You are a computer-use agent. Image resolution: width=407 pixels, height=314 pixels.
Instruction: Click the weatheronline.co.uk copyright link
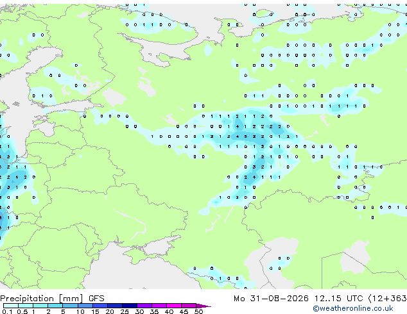pos(353,308)
